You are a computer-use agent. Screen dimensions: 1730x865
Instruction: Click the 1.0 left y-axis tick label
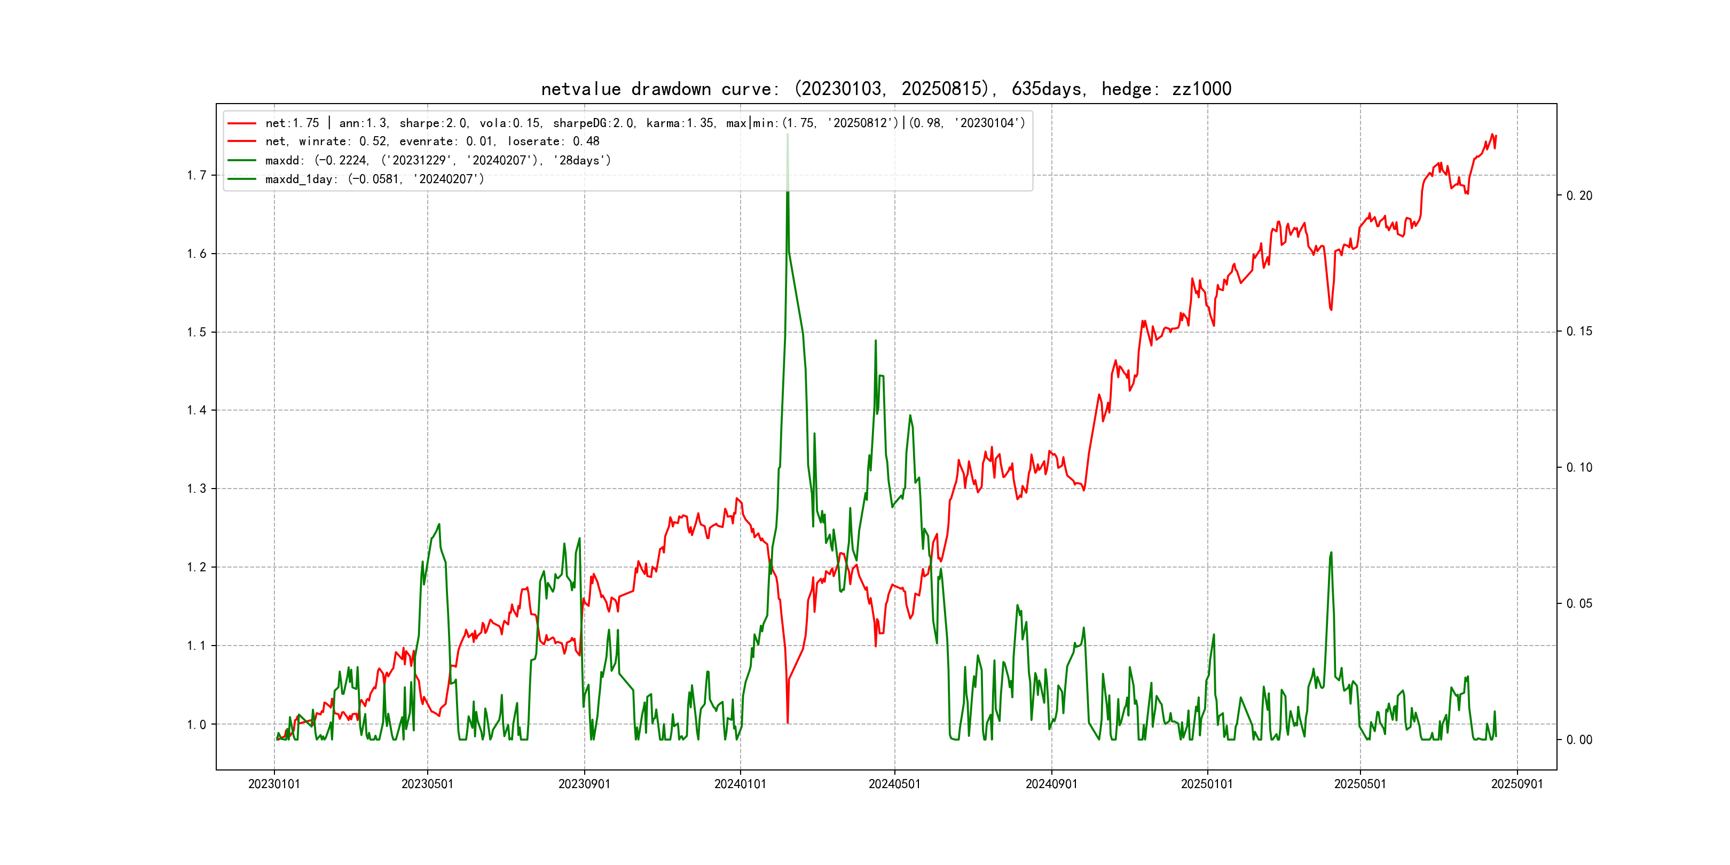point(196,725)
